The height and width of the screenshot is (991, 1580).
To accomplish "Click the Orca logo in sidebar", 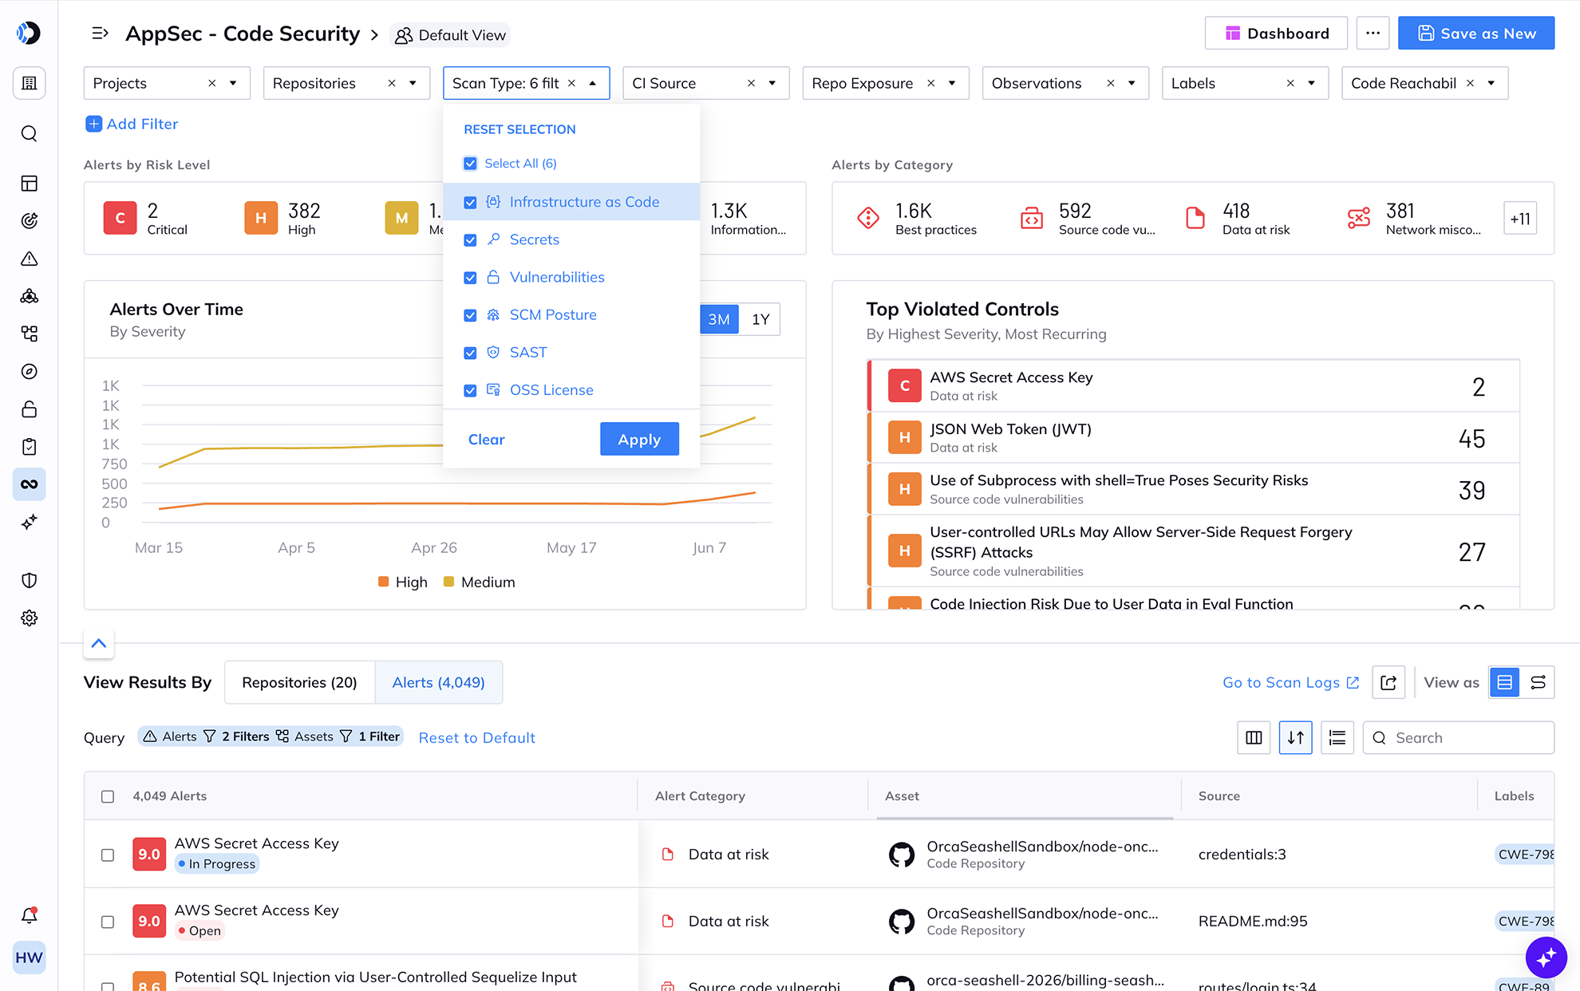I will tap(29, 33).
